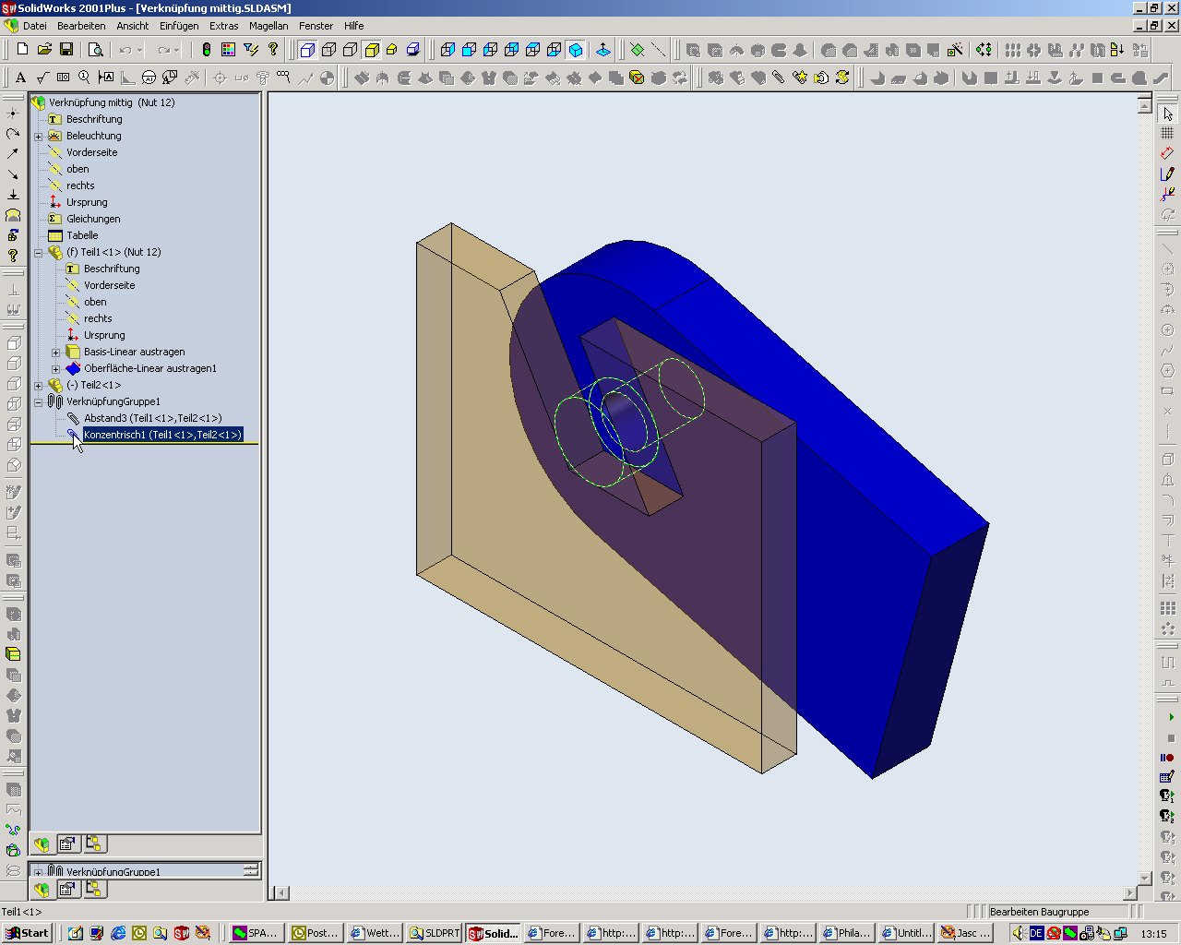1181x945 pixels.
Task: Open the Extras menu
Action: tap(223, 26)
